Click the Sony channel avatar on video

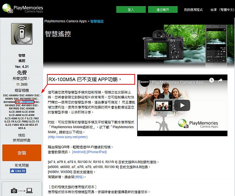[145, 82]
